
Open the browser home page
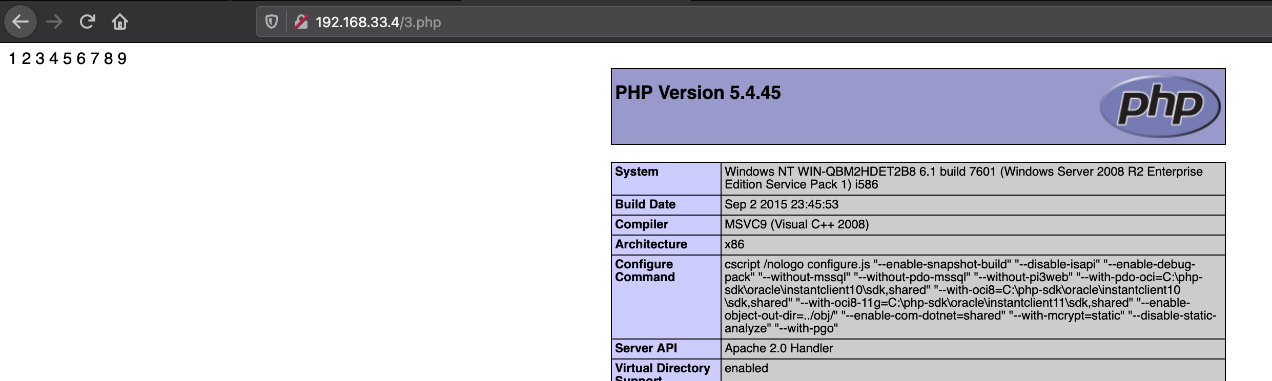click(120, 22)
